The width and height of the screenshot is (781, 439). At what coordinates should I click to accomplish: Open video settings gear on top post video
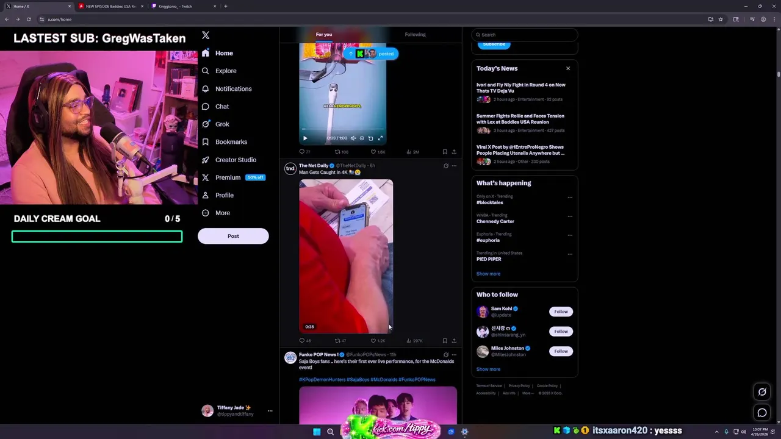pos(362,138)
